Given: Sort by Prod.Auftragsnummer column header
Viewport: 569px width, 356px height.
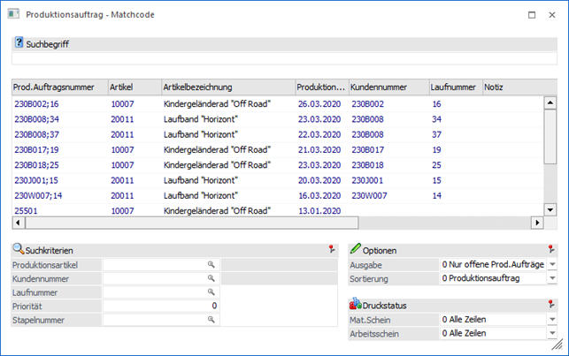Looking at the screenshot, I should [x=58, y=87].
